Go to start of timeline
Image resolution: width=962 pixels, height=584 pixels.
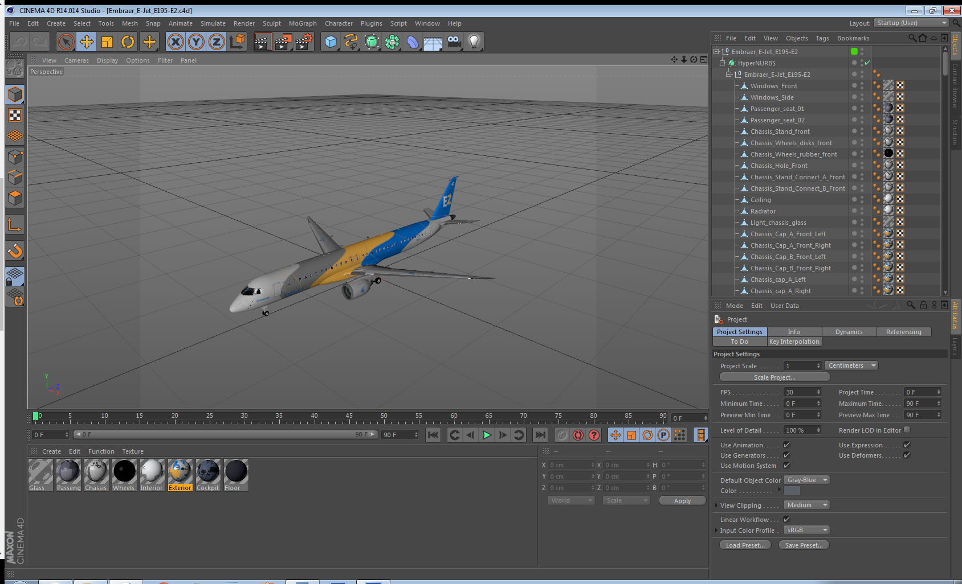pyautogui.click(x=433, y=435)
